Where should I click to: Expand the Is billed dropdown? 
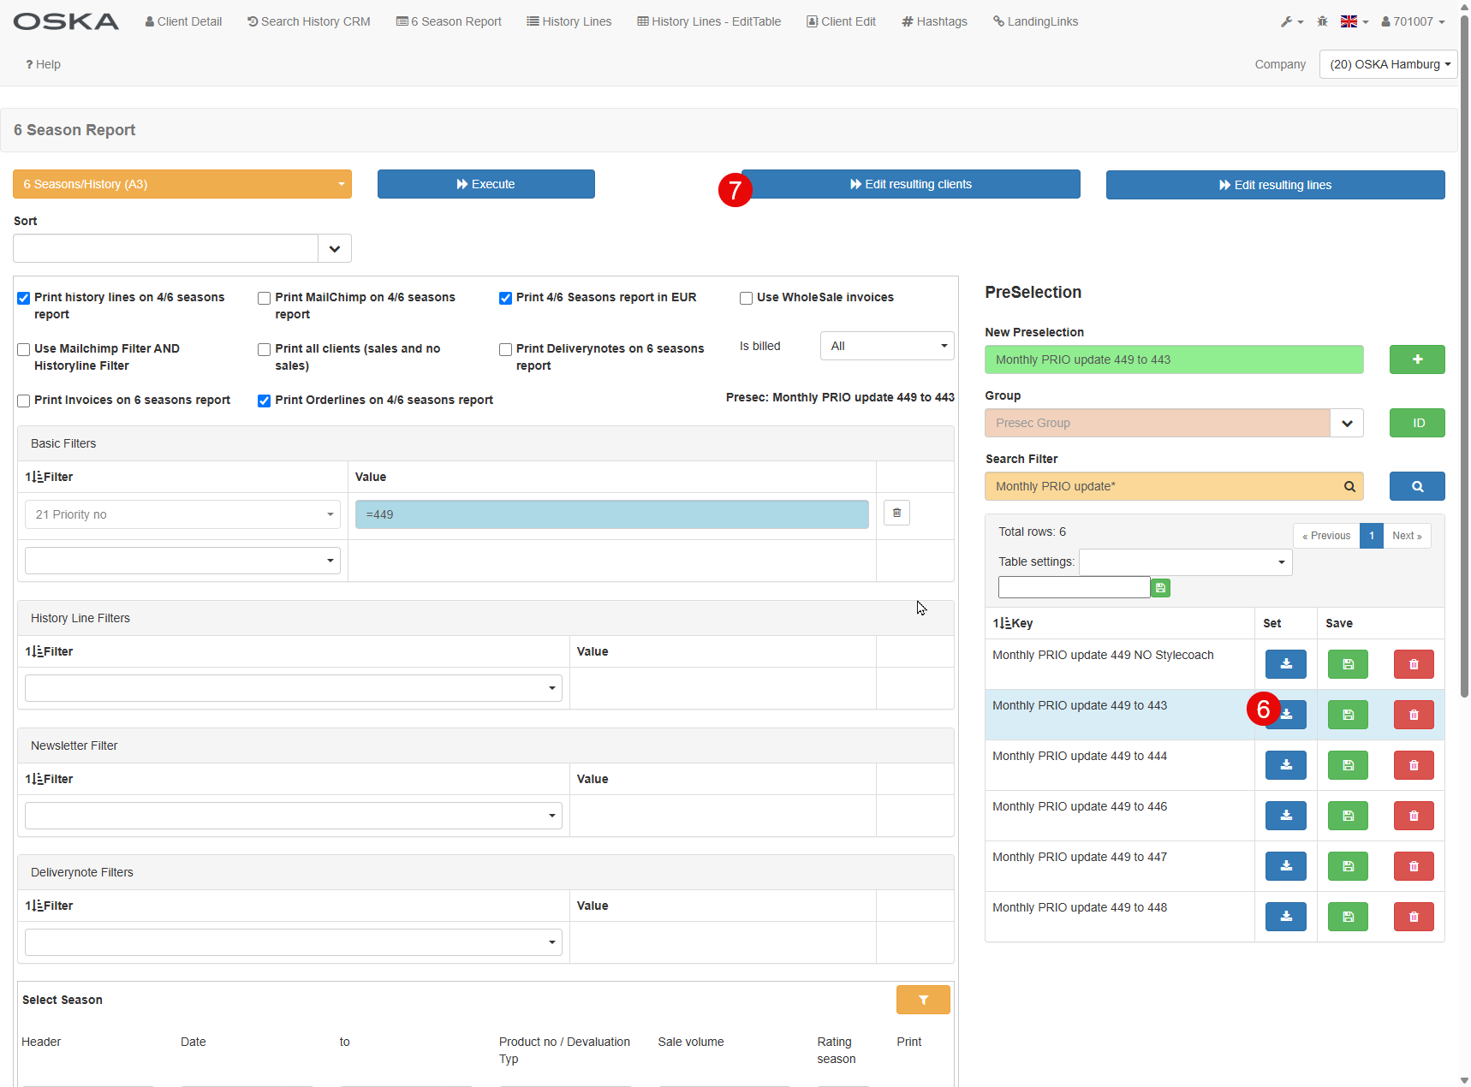(x=886, y=346)
